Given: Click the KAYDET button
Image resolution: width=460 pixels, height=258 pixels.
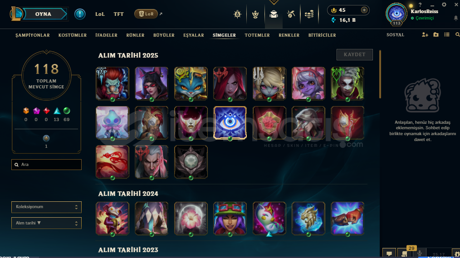Looking at the screenshot, I should pos(355,54).
